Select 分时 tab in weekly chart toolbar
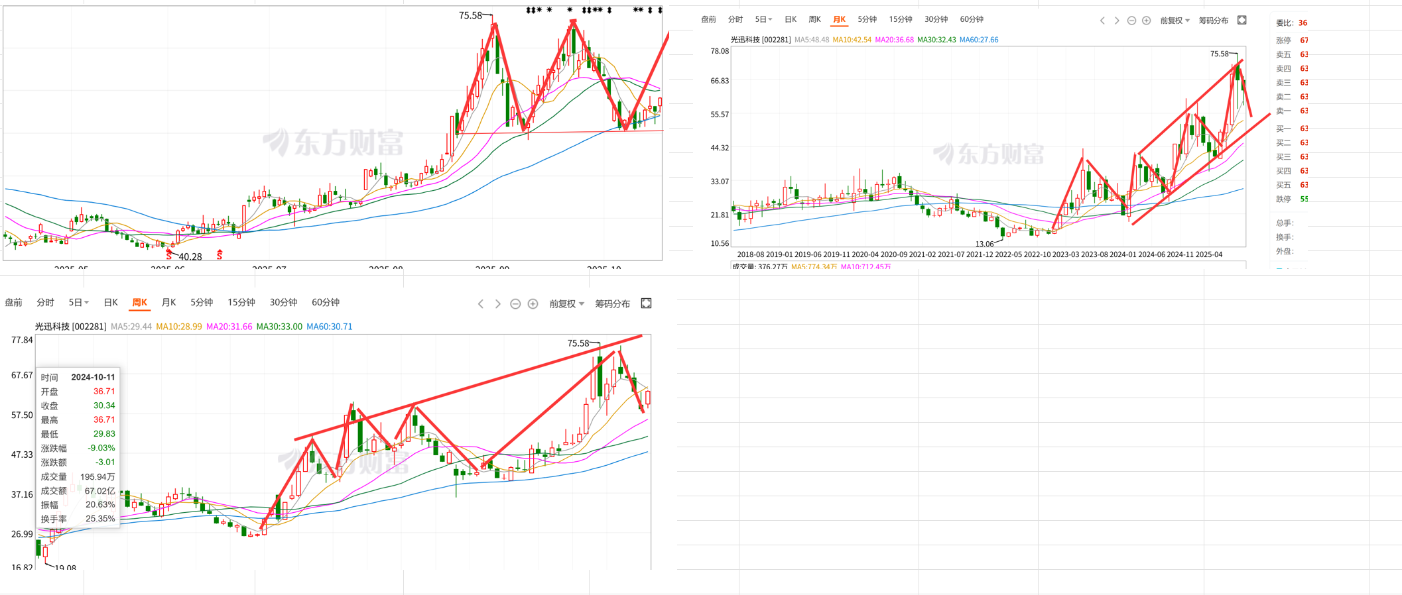1402x595 pixels. [x=45, y=303]
